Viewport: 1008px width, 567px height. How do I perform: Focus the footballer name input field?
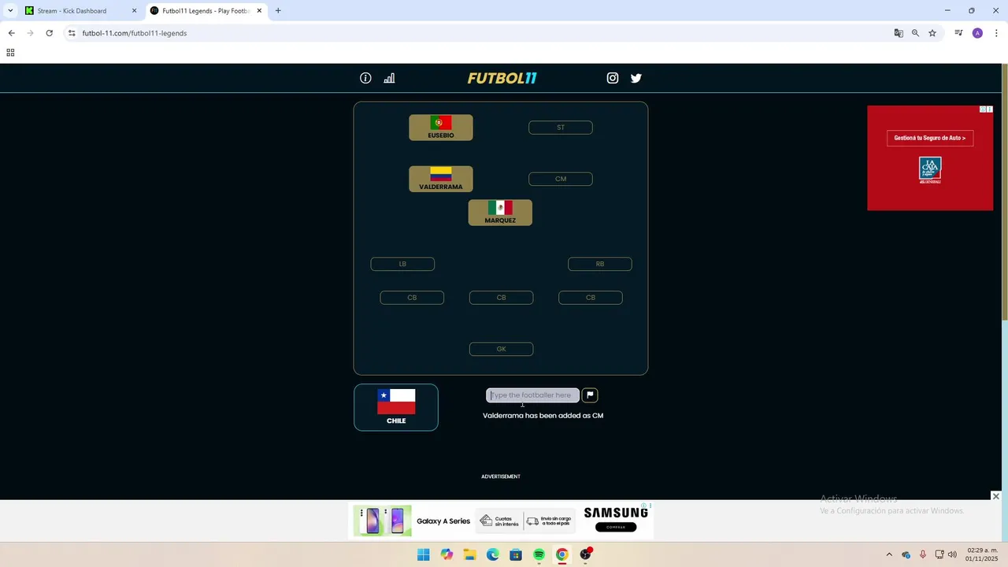click(532, 395)
